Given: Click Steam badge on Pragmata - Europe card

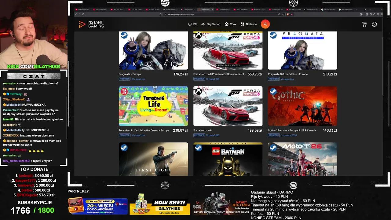Looking at the screenshot, I should [124, 35].
